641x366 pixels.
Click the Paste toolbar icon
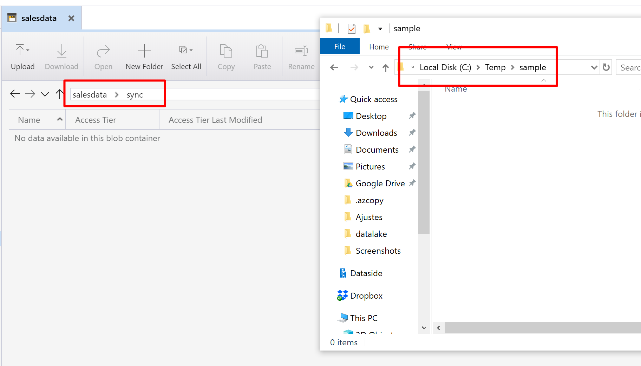click(x=262, y=56)
